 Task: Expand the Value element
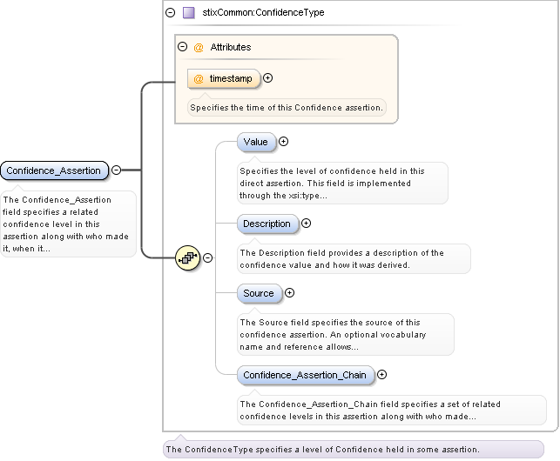[283, 142]
